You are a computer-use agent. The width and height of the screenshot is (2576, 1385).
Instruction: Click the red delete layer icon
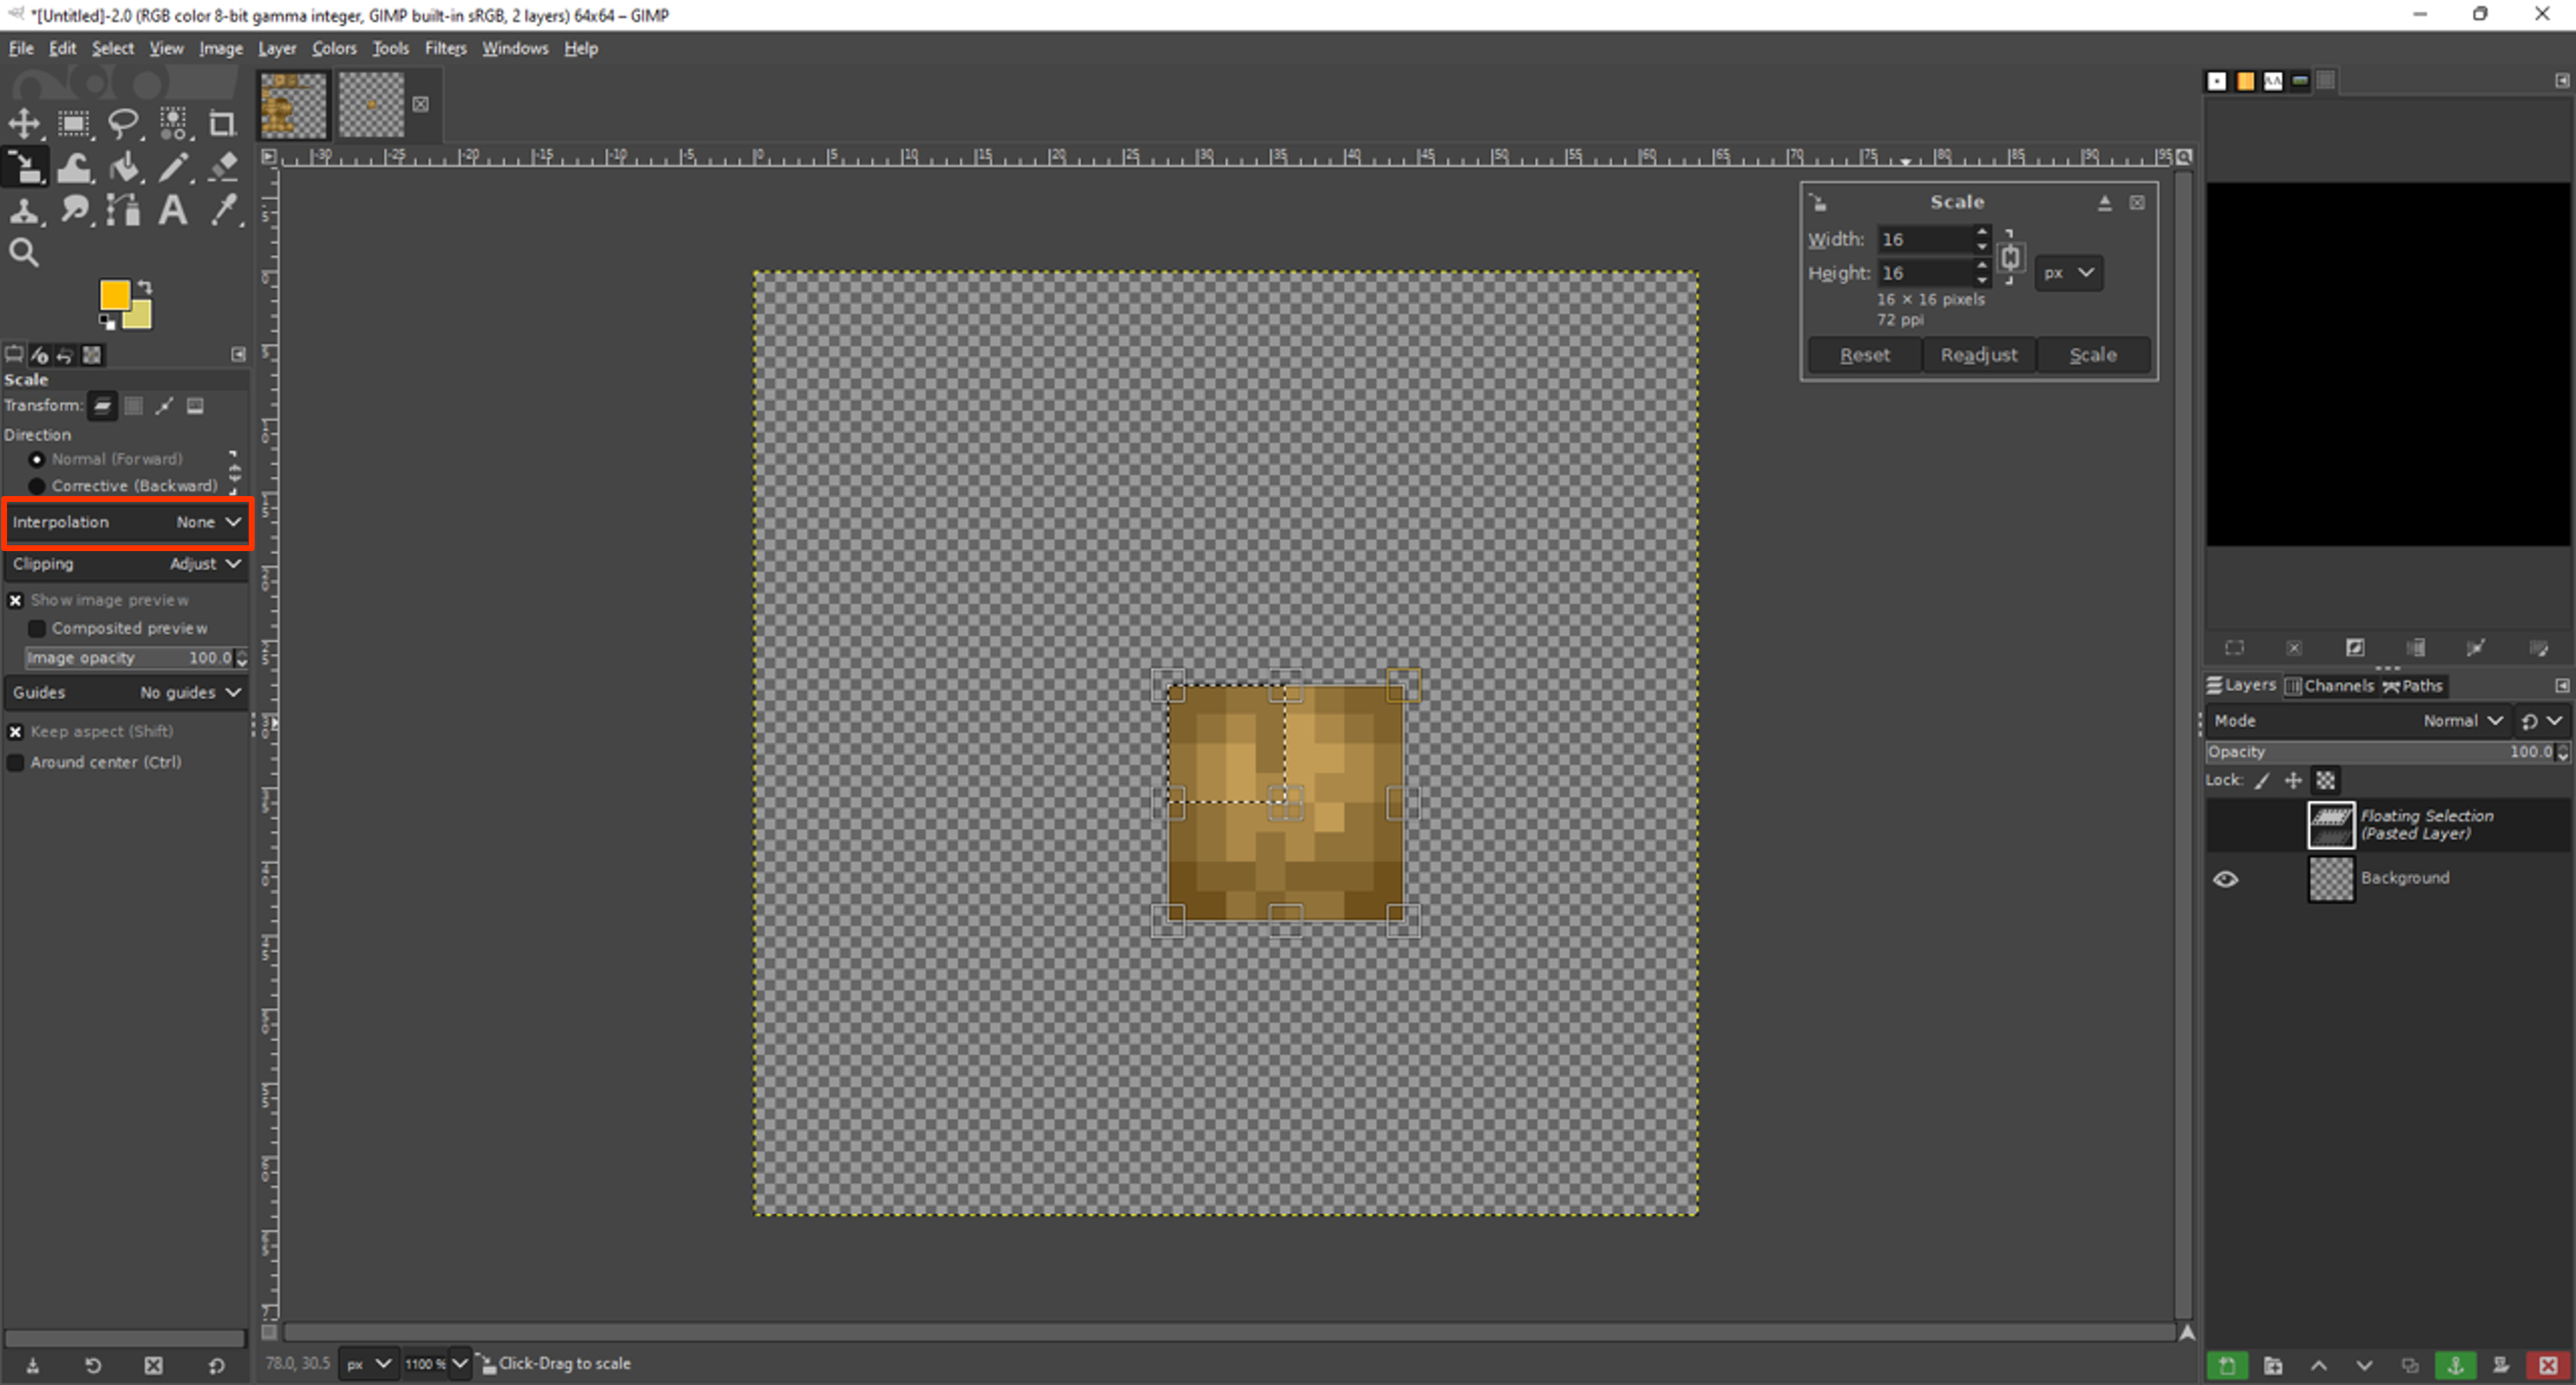(2547, 1366)
